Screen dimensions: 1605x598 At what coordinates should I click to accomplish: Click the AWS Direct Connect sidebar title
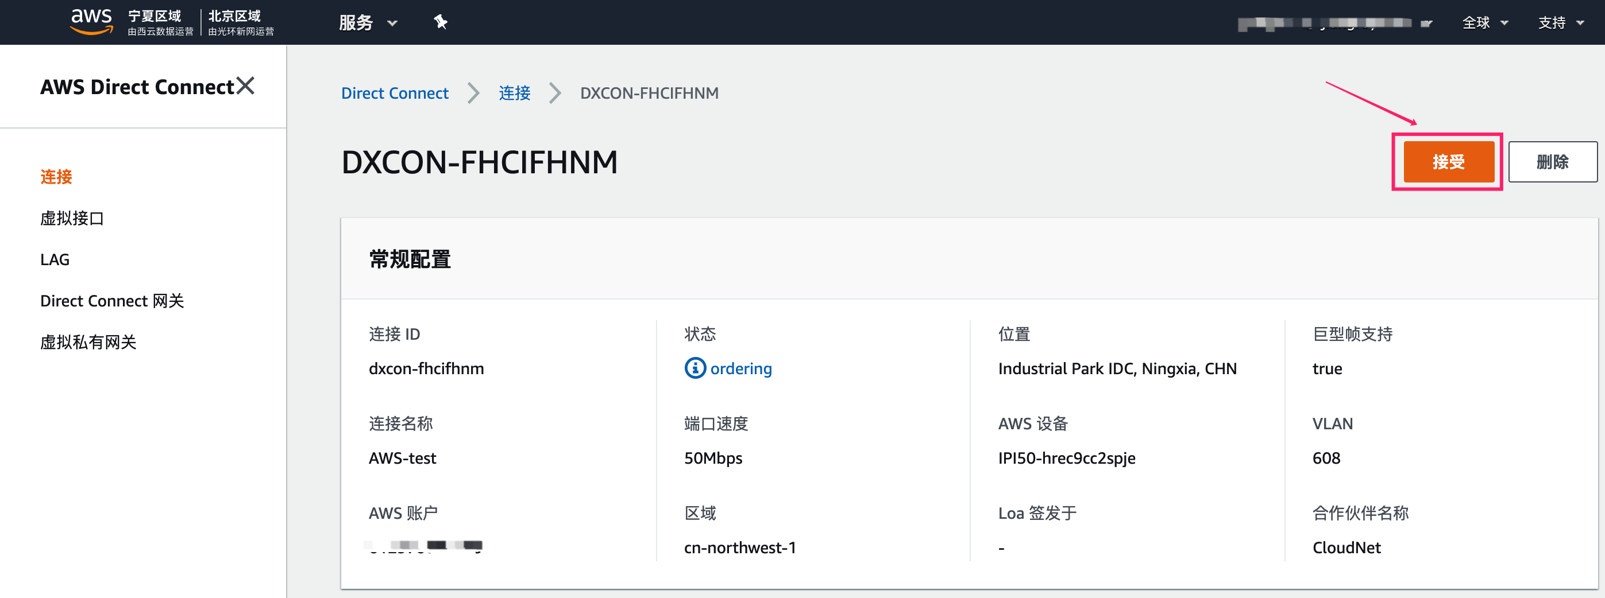tap(137, 87)
